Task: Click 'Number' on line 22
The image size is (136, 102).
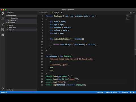Action: (65, 76)
